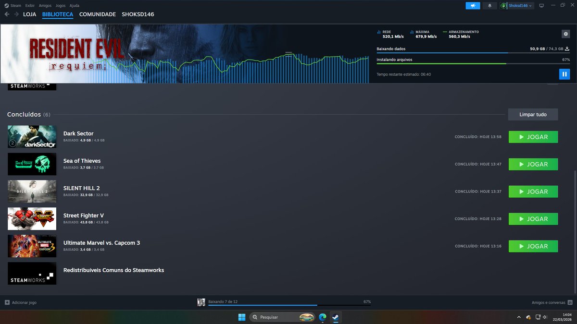Click Baixando 7 de 12 status

click(x=223, y=301)
